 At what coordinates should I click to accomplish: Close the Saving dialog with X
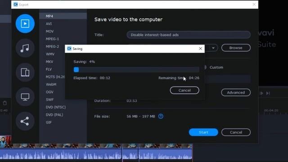point(200,49)
